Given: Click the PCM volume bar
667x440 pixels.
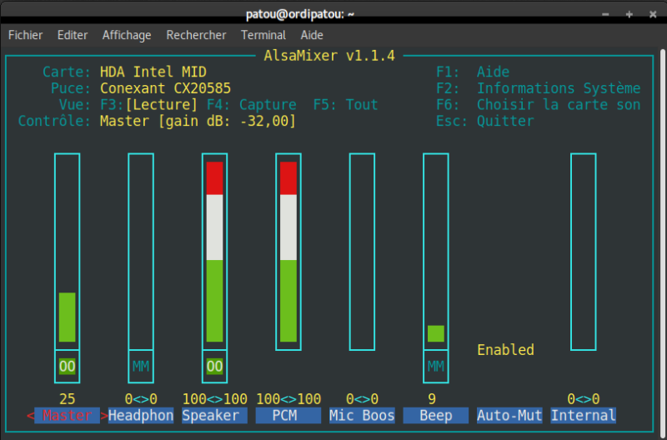Looking at the screenshot, I should pyautogui.click(x=288, y=252).
